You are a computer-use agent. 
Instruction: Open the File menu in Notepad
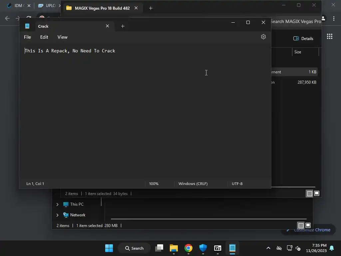pyautogui.click(x=27, y=37)
